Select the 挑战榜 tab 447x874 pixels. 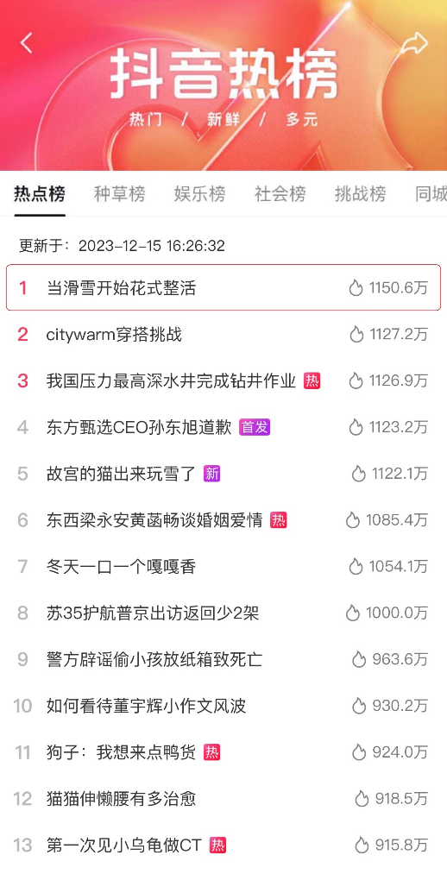pyautogui.click(x=360, y=194)
